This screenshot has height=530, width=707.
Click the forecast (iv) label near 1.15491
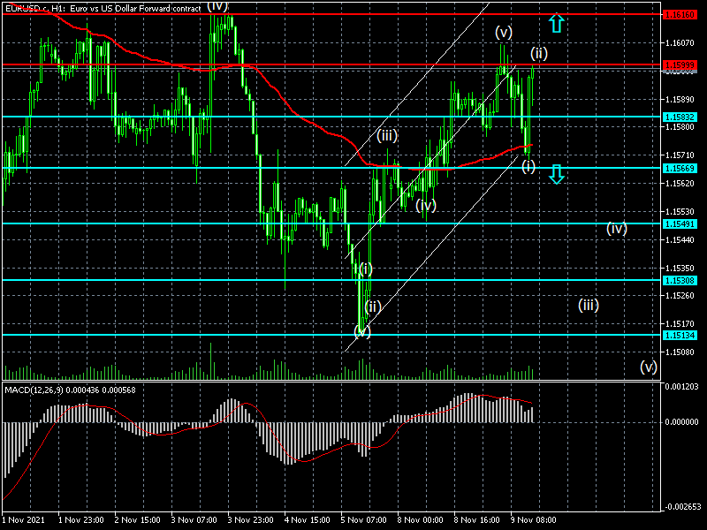pyautogui.click(x=616, y=229)
